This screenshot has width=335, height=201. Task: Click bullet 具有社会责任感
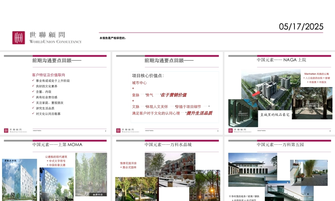tap(47, 97)
